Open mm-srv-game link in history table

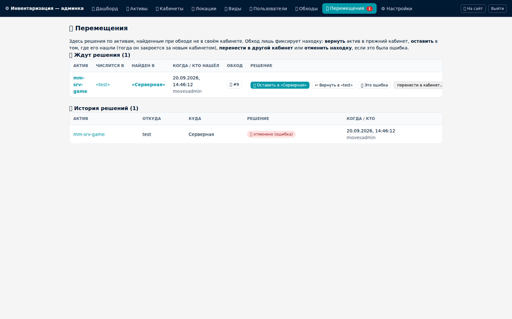[x=89, y=134]
